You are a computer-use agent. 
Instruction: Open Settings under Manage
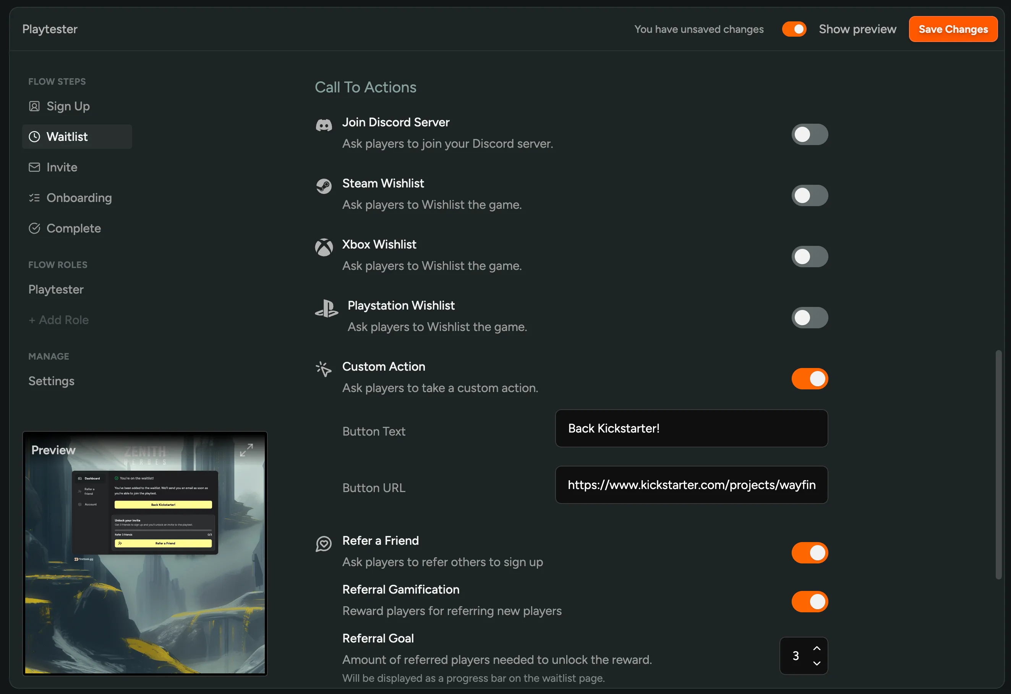coord(51,381)
